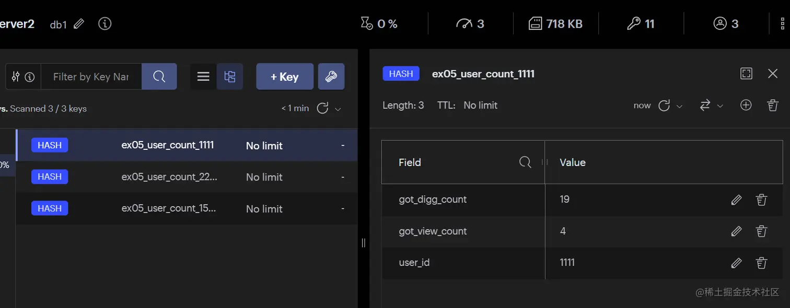This screenshot has height=308, width=790.
Task: Select the ex05_user_count_15... key row
Action: [x=187, y=208]
